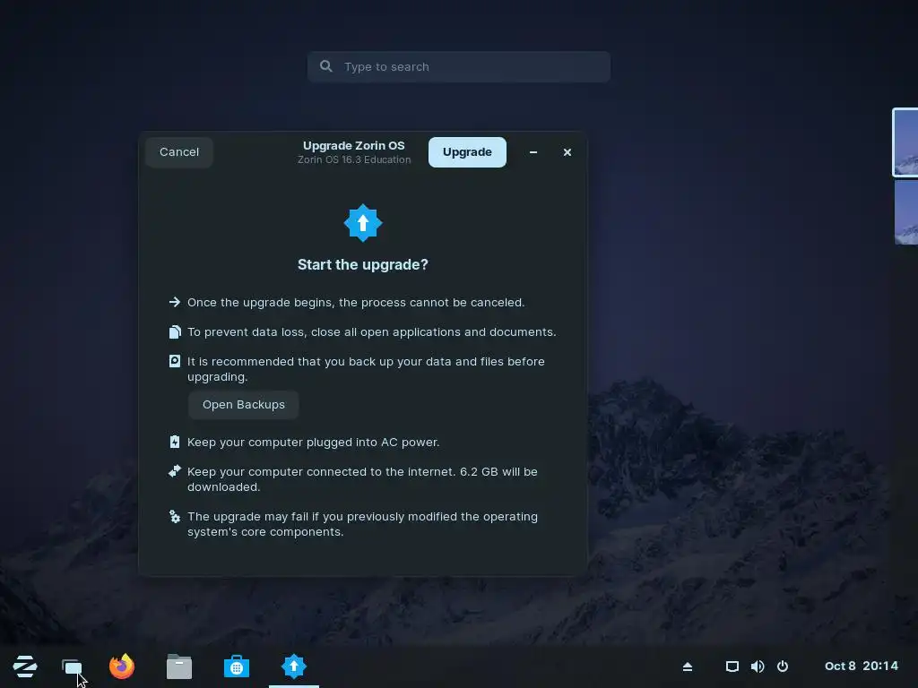The height and width of the screenshot is (688, 918).
Task: Open the Software store taskbar icon
Action: coord(237,666)
